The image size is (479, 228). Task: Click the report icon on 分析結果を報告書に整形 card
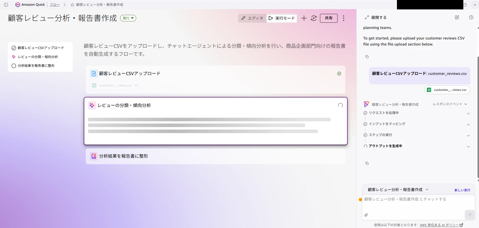(94, 156)
